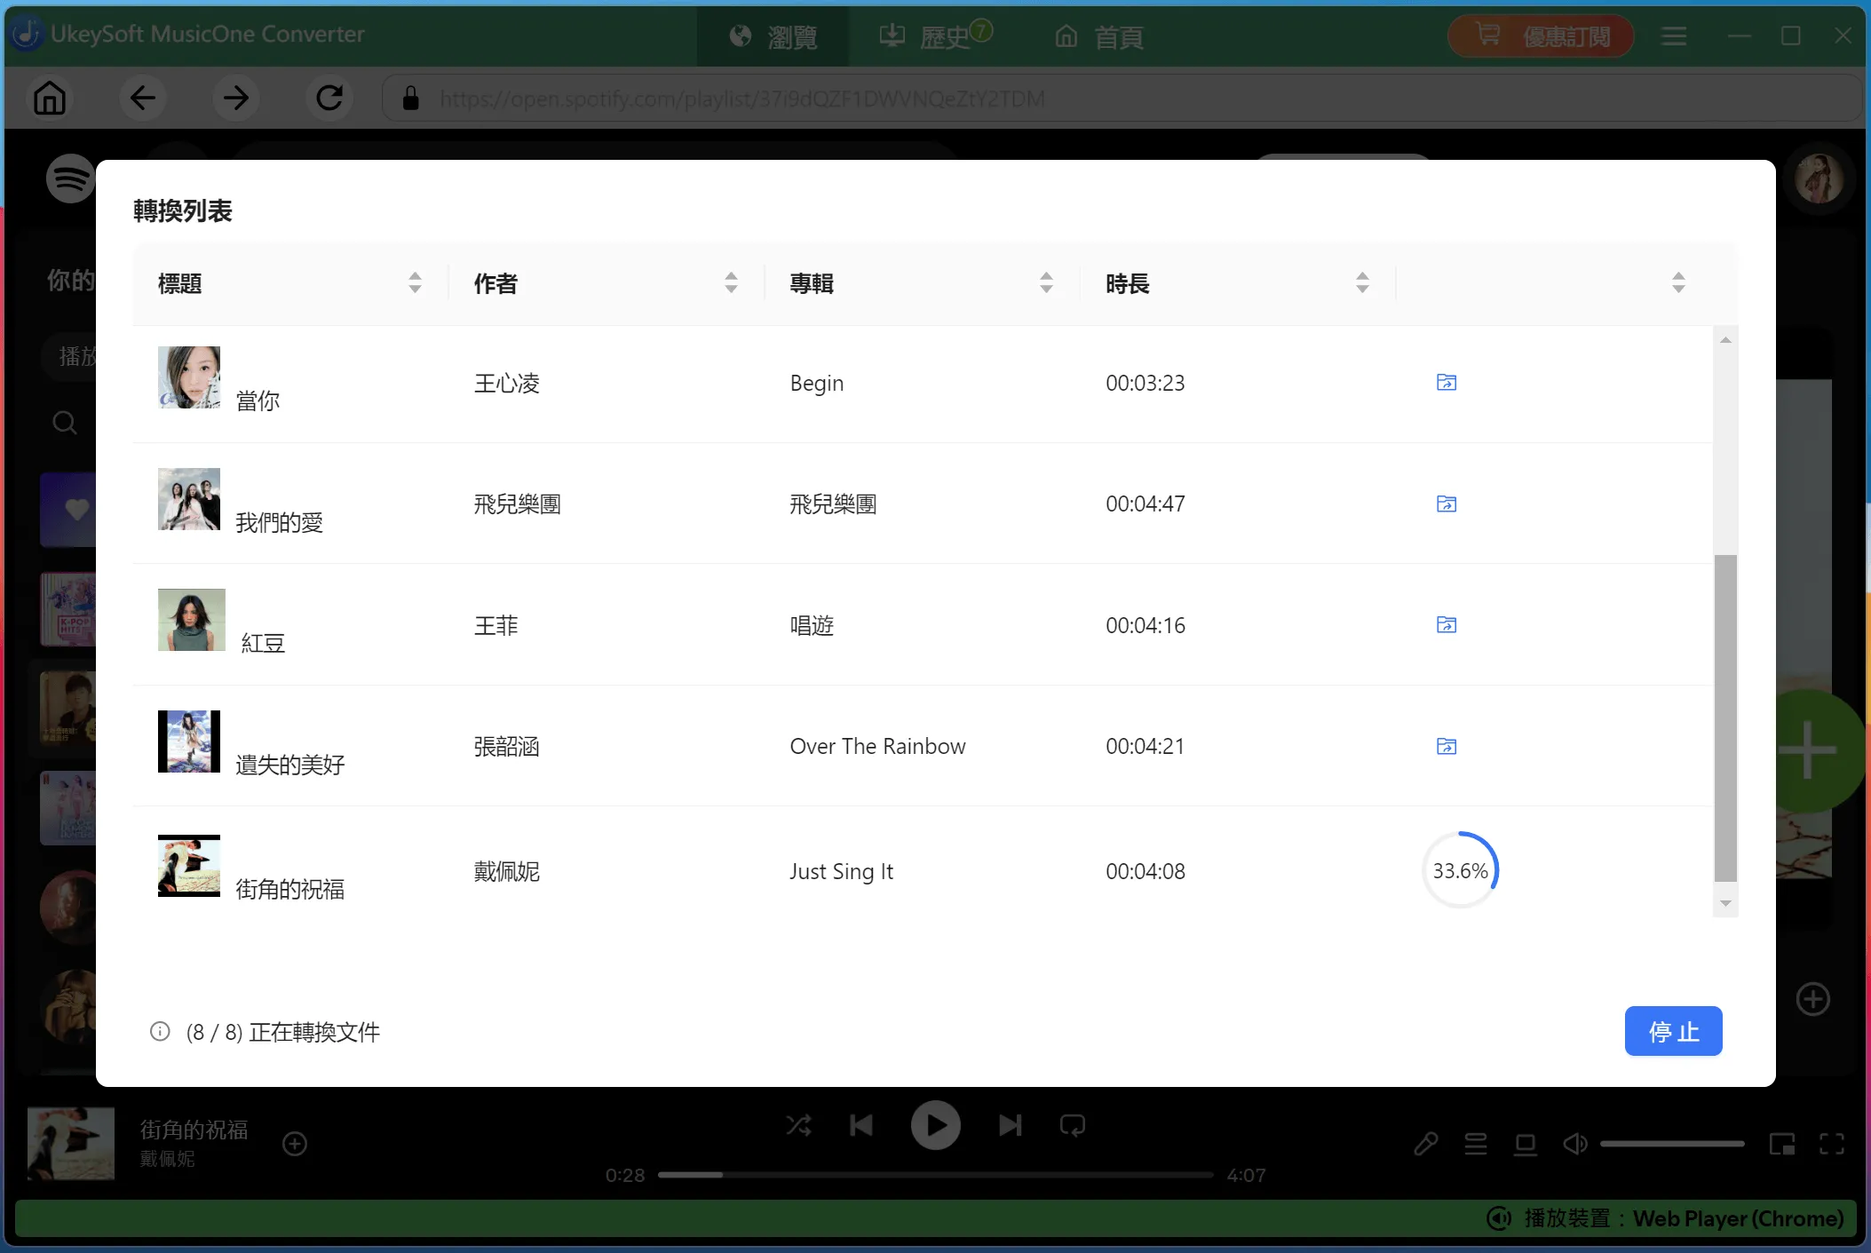Viewport: 1871px width, 1253px height.
Task: Open output folder for 我們的愛
Action: pos(1446,504)
